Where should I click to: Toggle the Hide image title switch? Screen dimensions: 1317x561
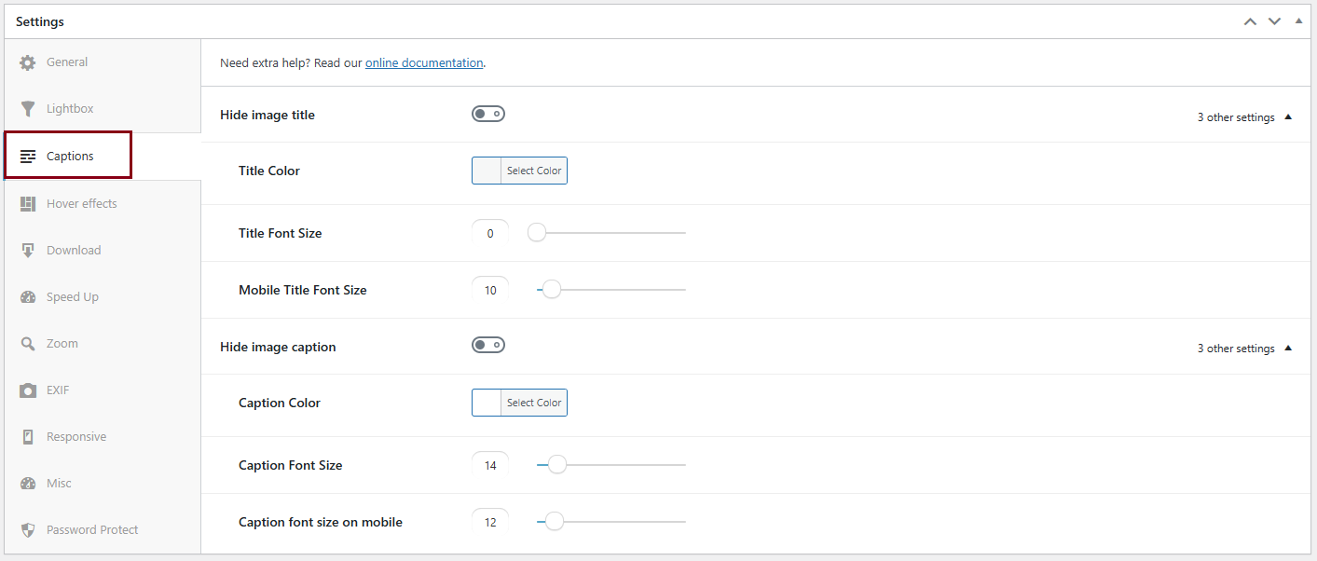point(488,115)
